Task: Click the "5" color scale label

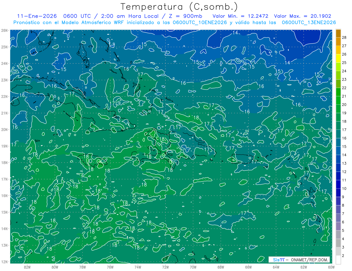Action: [x=343, y=230]
